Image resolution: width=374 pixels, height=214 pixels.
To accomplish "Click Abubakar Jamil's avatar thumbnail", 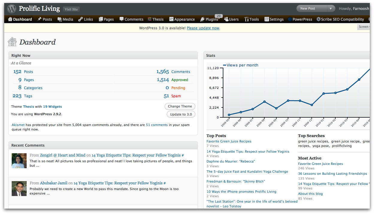I will 19,189.
